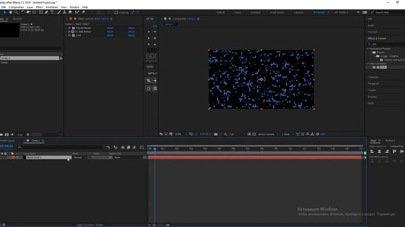
Task: Click the timeline layer search field
Action: [59, 147]
